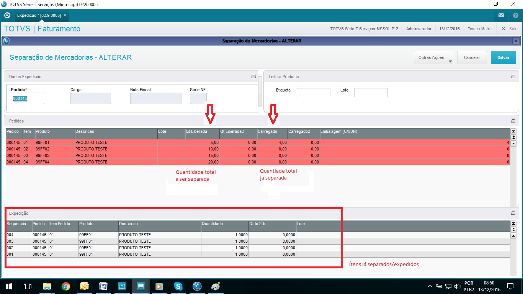Open the help question mark icon
Screen dimensions: 523x294
coord(515,15)
